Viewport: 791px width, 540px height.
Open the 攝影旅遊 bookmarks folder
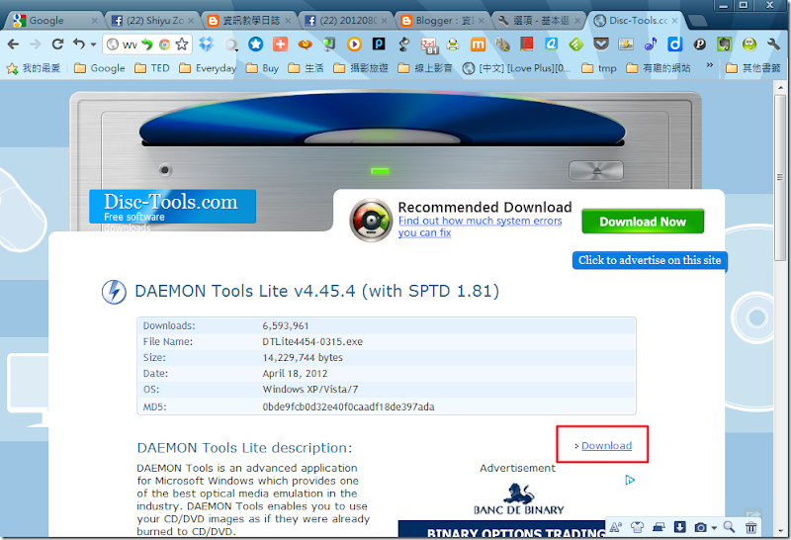361,68
